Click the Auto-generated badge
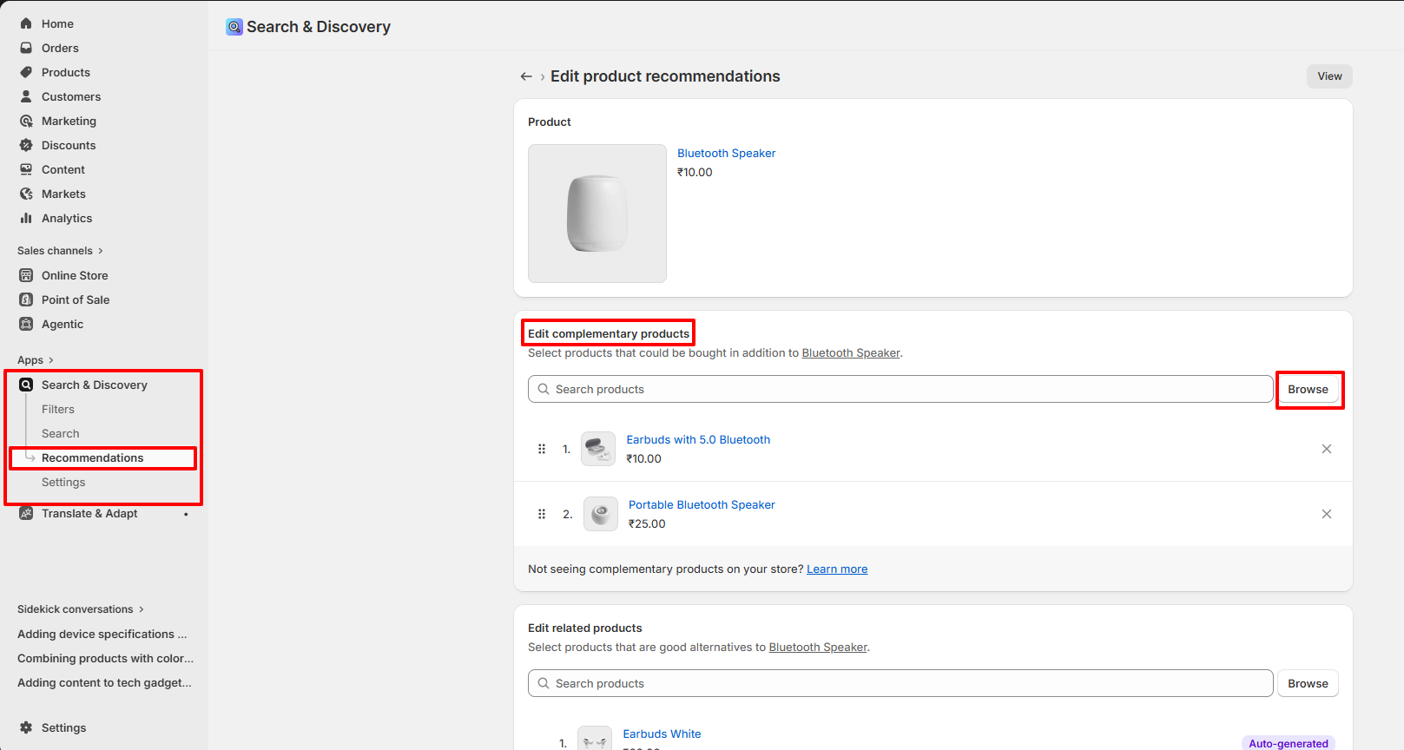The width and height of the screenshot is (1404, 750). (x=1289, y=743)
